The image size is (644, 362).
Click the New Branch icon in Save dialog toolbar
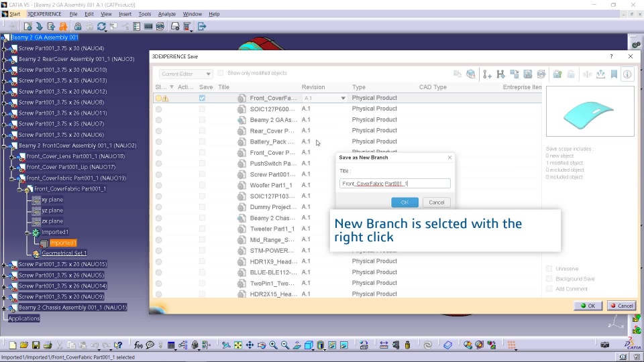tap(500, 74)
